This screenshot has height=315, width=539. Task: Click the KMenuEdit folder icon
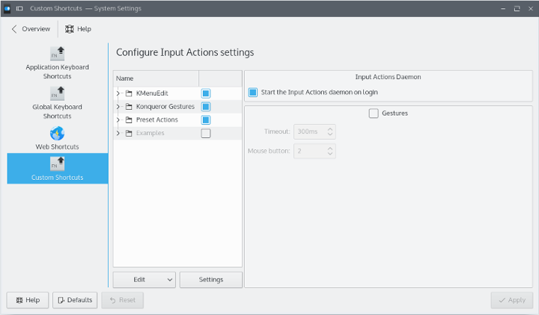(x=129, y=93)
